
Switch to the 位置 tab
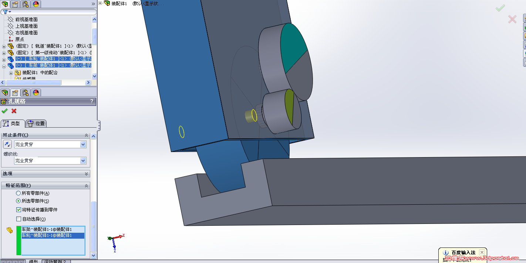click(36, 124)
